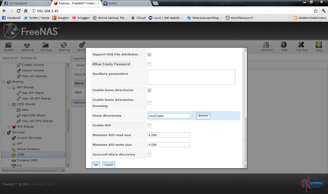Open the Help toolbar icon

284,47
